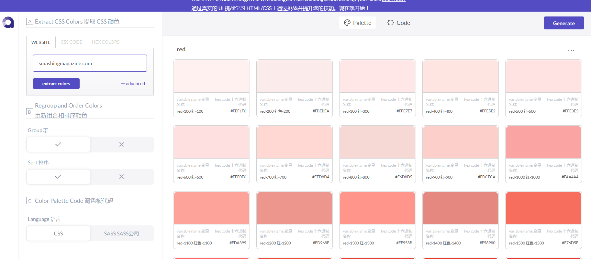Image resolution: width=591 pixels, height=259 pixels.
Task: Open the three-dots menu for red group
Action: click(571, 51)
